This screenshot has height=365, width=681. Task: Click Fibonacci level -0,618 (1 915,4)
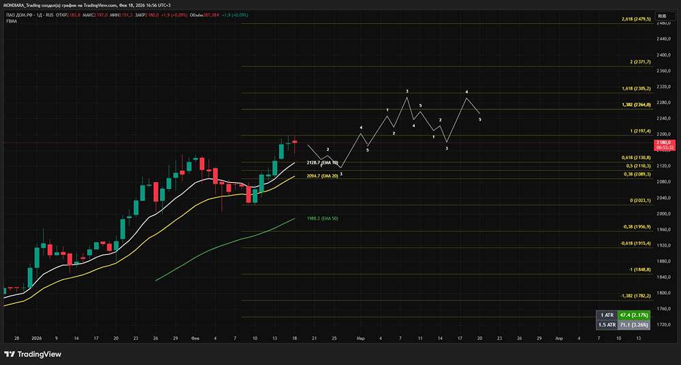(636, 243)
